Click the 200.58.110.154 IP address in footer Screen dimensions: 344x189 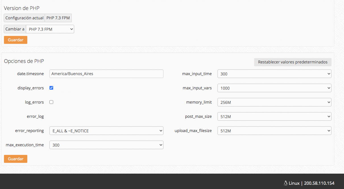(319, 183)
